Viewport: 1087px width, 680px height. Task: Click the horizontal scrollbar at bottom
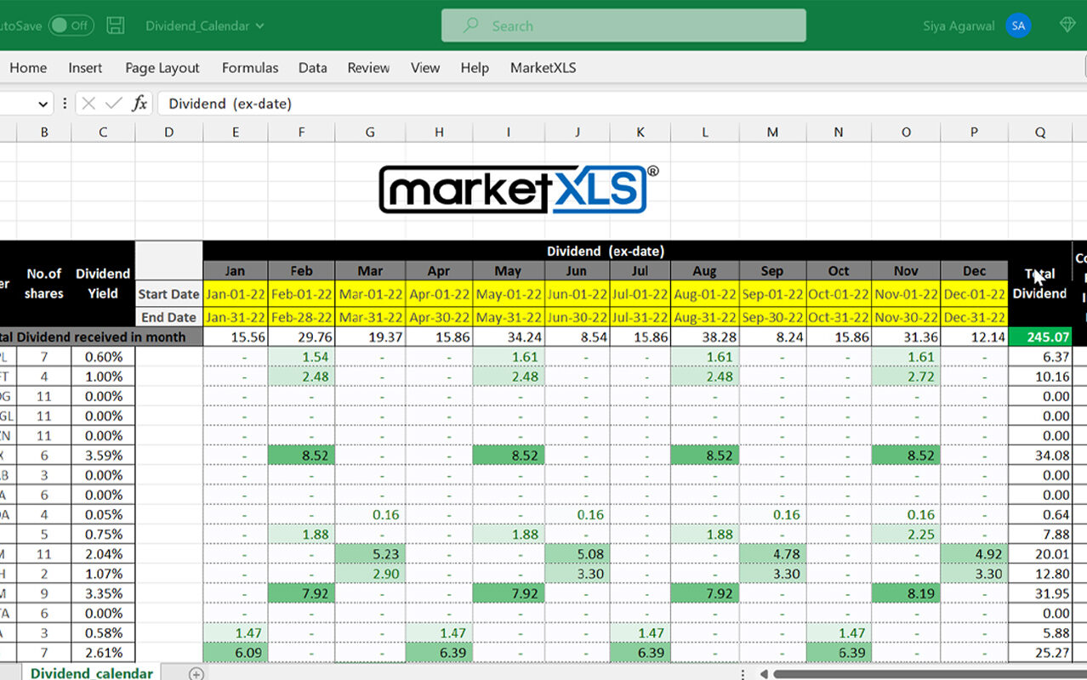[x=927, y=673]
